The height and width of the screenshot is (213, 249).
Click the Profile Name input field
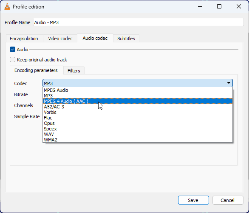pyautogui.click(x=139, y=22)
